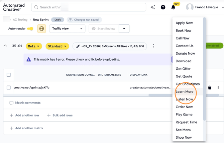
Task: Open the CS_TV 2026 3xScreens template selector
Action: pos(110,46)
